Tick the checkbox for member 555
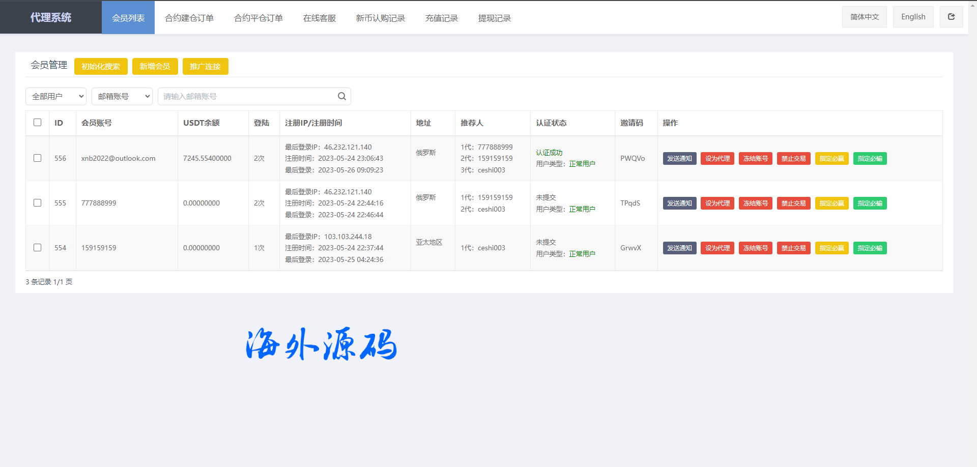Viewport: 977px width, 467px height. (37, 203)
